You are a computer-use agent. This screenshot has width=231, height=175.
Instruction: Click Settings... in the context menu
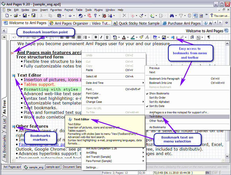[x=92, y=167]
